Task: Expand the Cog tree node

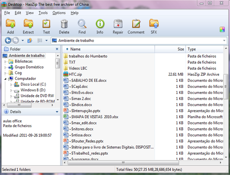Action: [5, 73]
